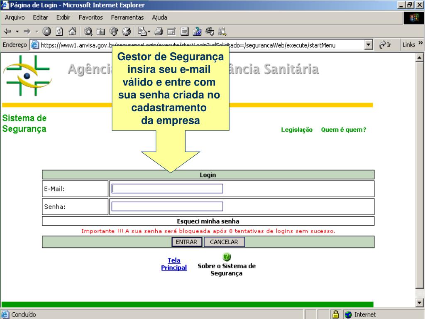This screenshot has width=425, height=319.
Task: Click the Login table header
Action: pos(208,175)
